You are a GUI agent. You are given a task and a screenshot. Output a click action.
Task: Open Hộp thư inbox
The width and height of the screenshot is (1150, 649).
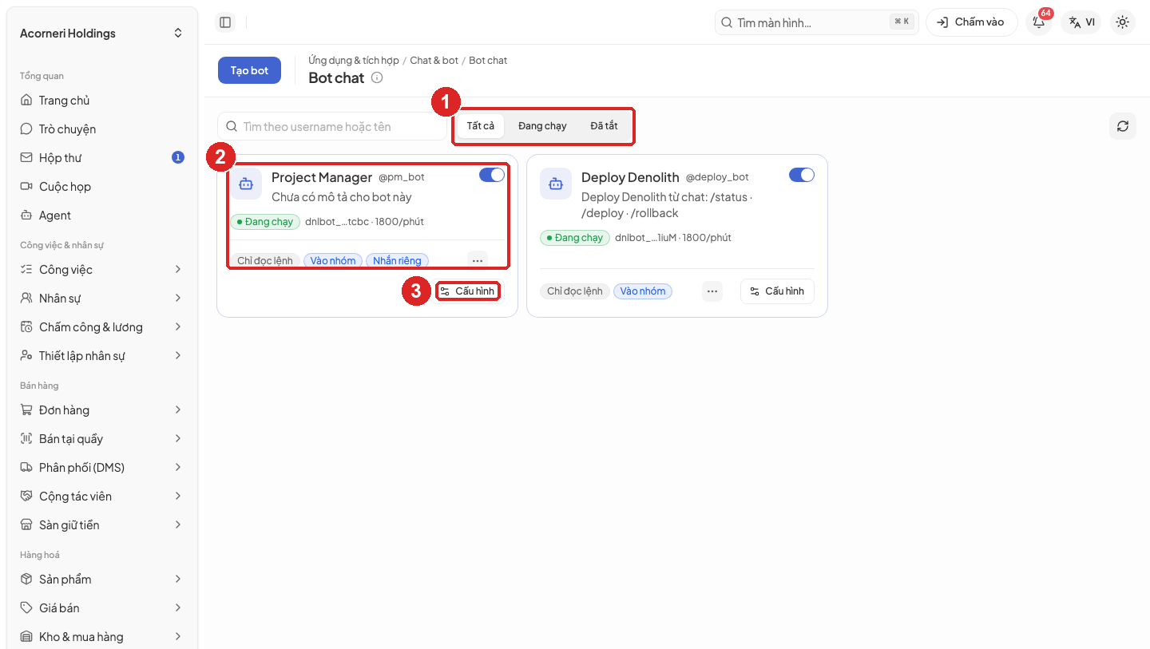(102, 158)
